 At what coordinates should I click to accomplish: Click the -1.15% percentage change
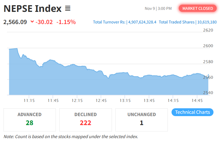point(66,22)
